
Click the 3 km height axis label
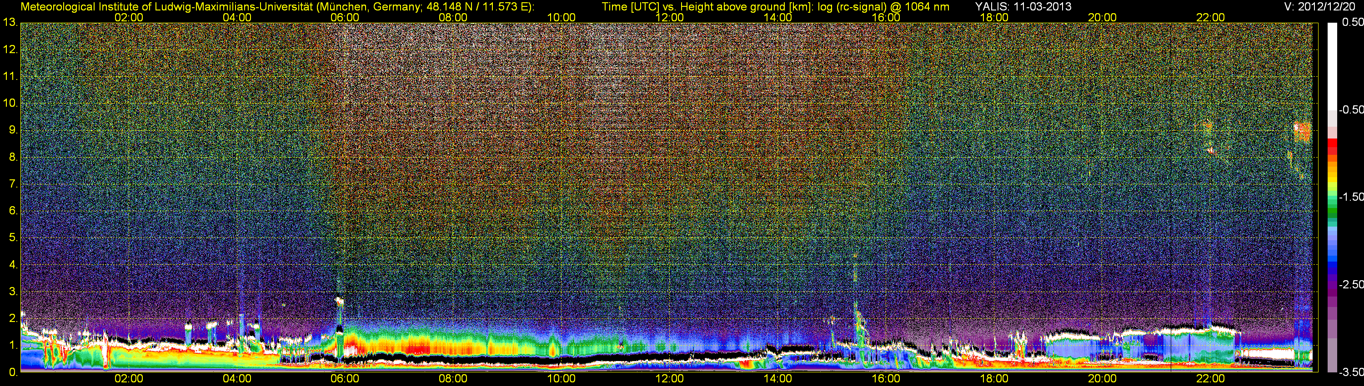[13, 292]
